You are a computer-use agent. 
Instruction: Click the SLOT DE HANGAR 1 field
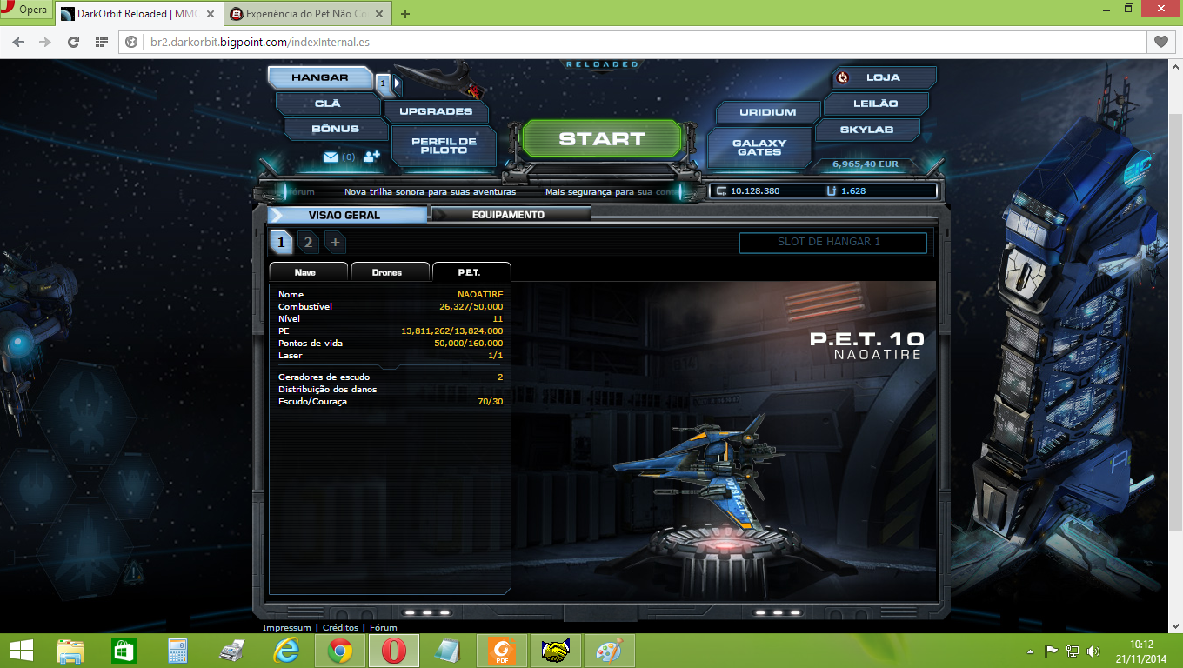pos(832,242)
